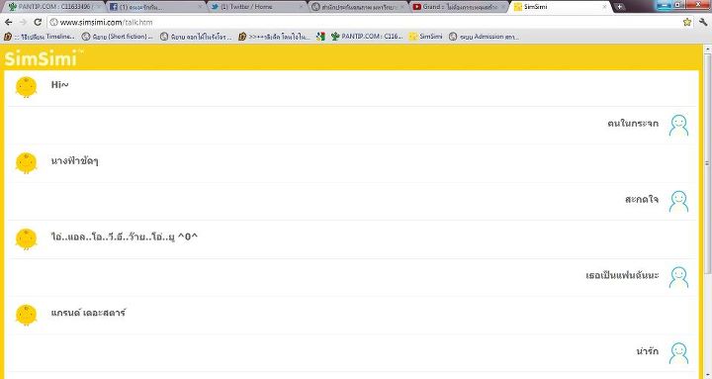
Task: Click user message เธอเป็นแฟนฉันนะ
Action: pos(622,275)
